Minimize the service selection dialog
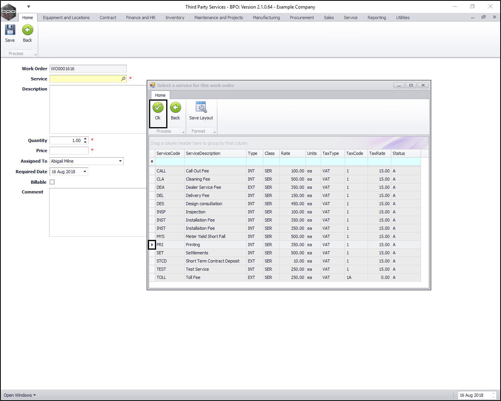Image resolution: width=501 pixels, height=401 pixels. pos(399,85)
